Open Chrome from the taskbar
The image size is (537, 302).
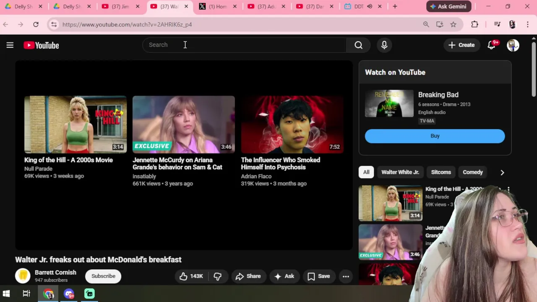pos(49,294)
